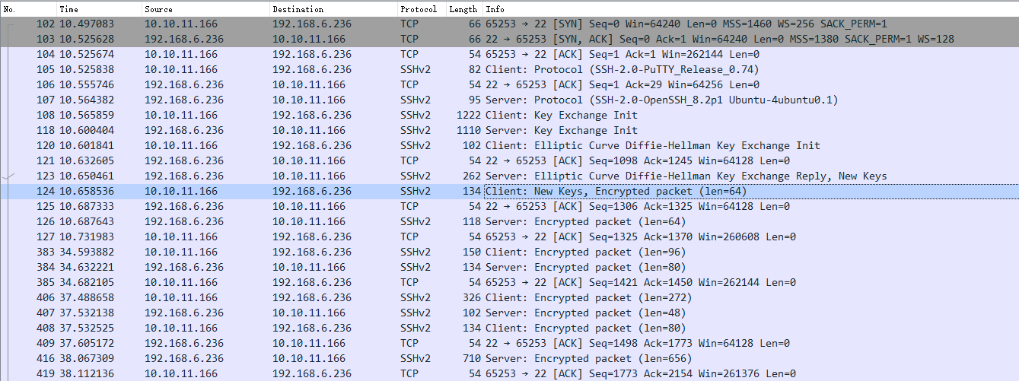Sort by the Length column header

tap(463, 9)
